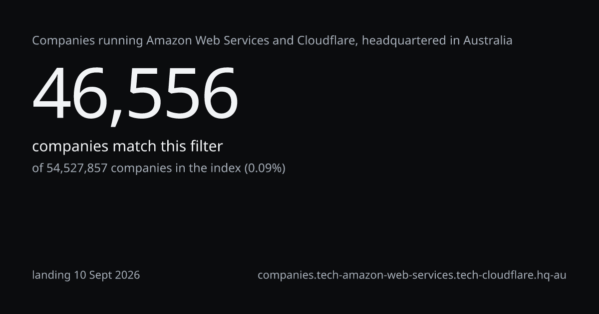Viewport: 599px width, 314px height.
Task: Click the 0.09% percentage in parentheses
Action: [265, 168]
